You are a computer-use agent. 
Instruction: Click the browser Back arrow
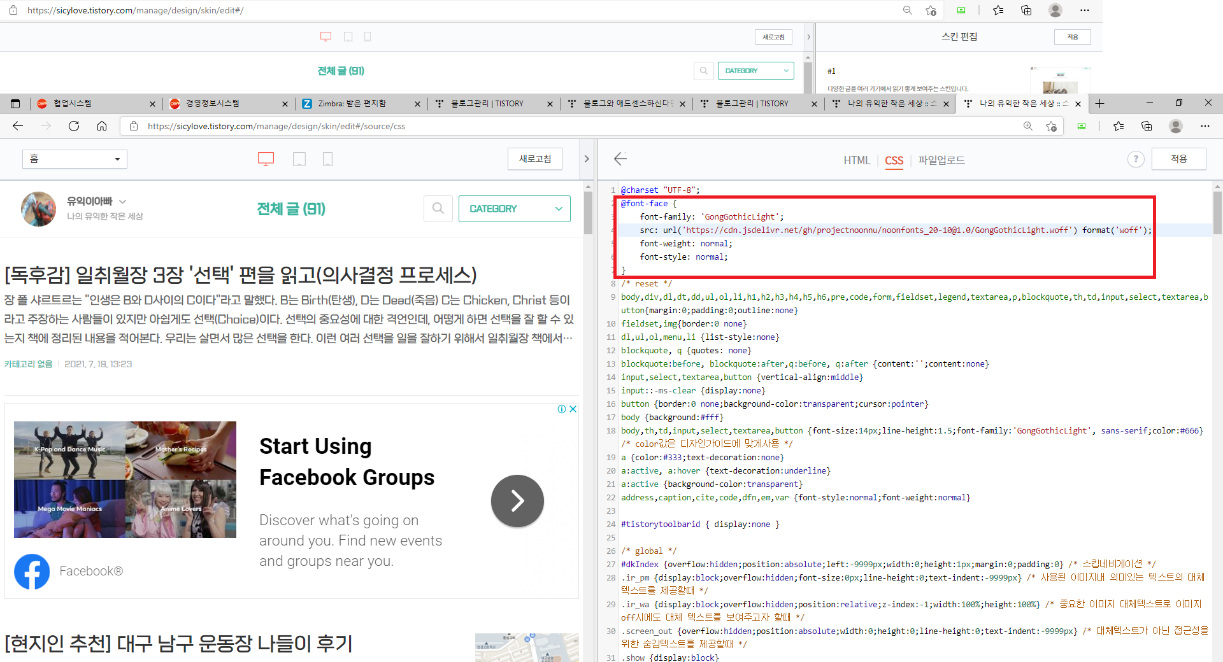click(18, 126)
